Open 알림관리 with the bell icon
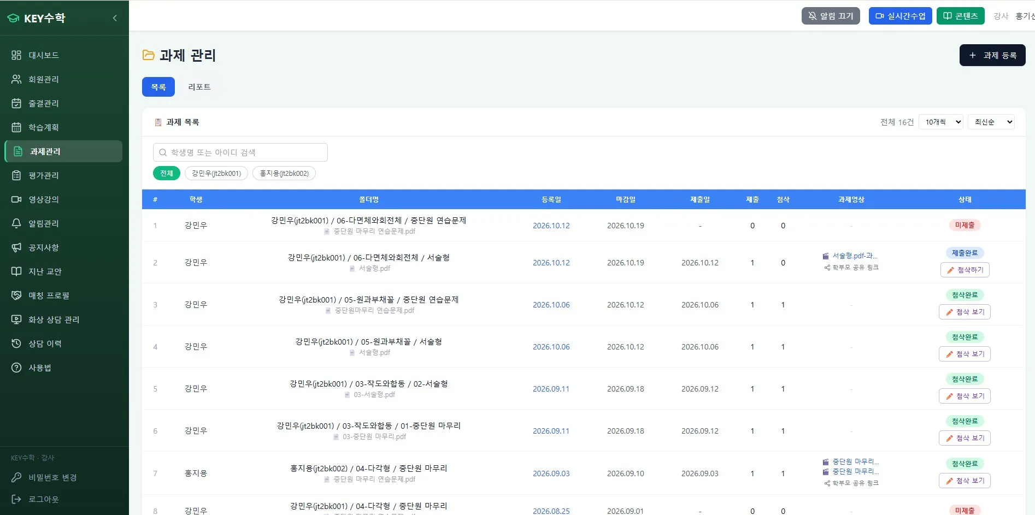This screenshot has width=1035, height=515. click(64, 223)
